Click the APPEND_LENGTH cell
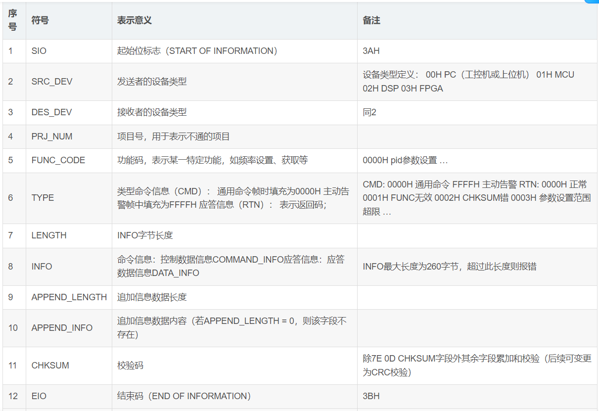This screenshot has width=599, height=411. click(69, 297)
